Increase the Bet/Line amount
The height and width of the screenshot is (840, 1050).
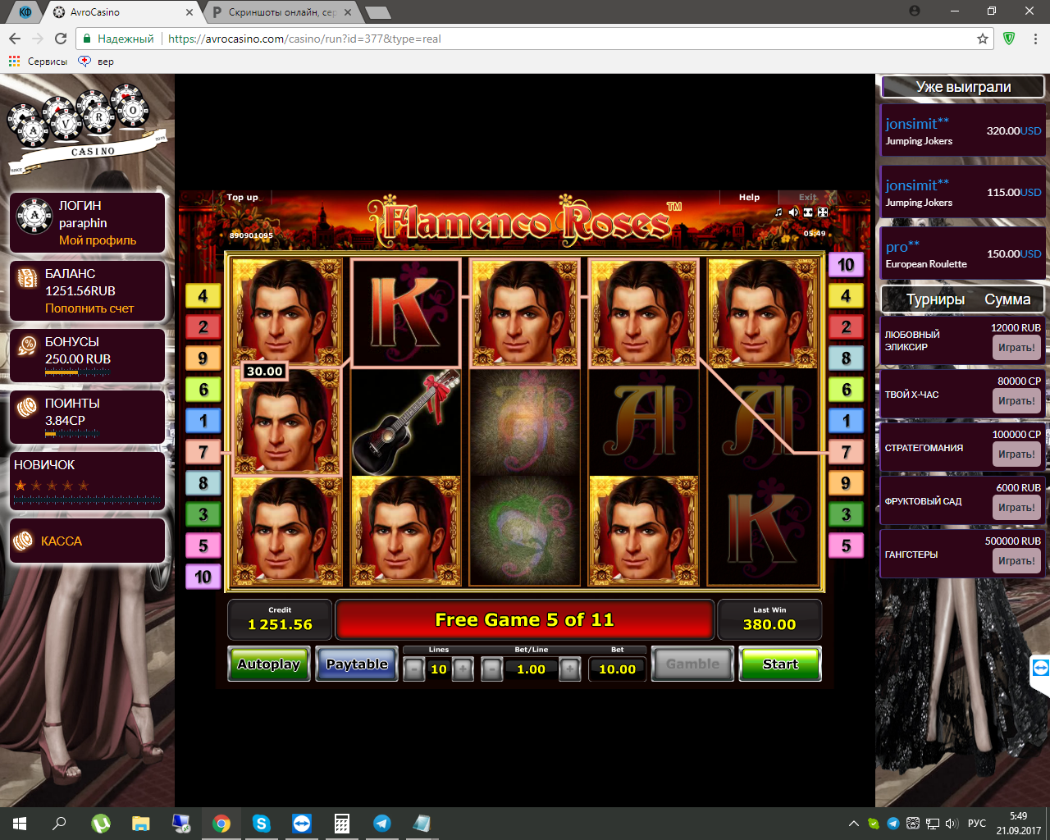click(x=570, y=669)
